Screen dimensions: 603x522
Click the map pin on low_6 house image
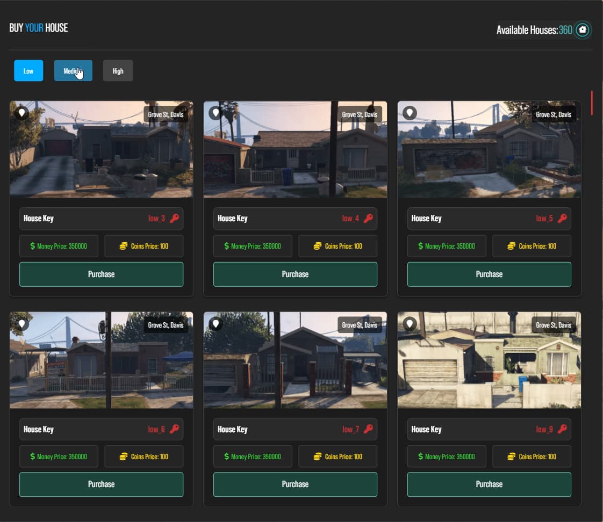pyautogui.click(x=22, y=324)
